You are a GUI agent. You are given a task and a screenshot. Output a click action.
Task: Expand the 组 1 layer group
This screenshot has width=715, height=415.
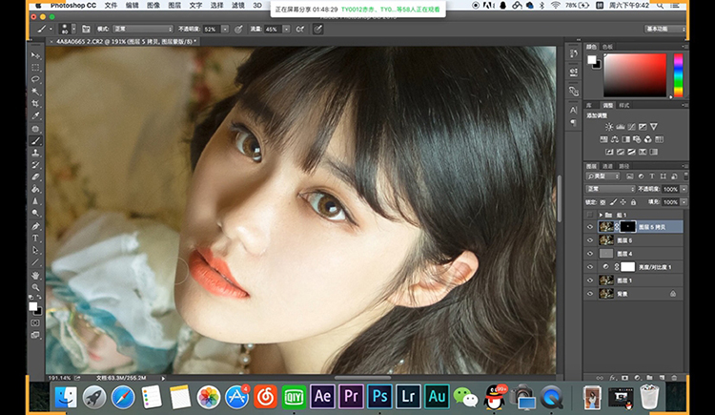pos(601,215)
